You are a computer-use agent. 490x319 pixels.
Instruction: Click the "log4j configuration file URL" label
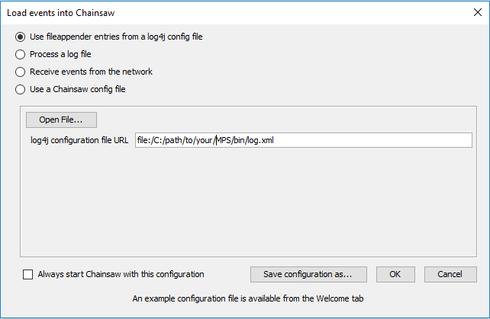click(x=76, y=140)
